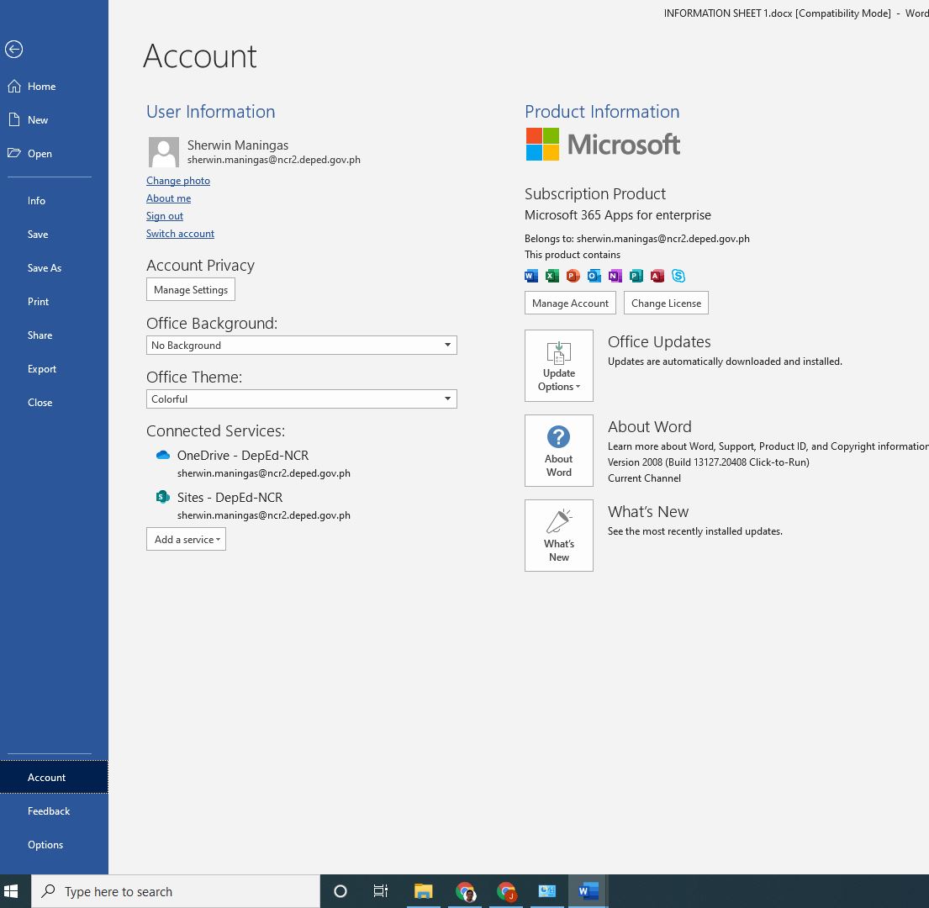Open the About Word dialog via its question mark icon
The height and width of the screenshot is (908, 929).
[x=558, y=437]
